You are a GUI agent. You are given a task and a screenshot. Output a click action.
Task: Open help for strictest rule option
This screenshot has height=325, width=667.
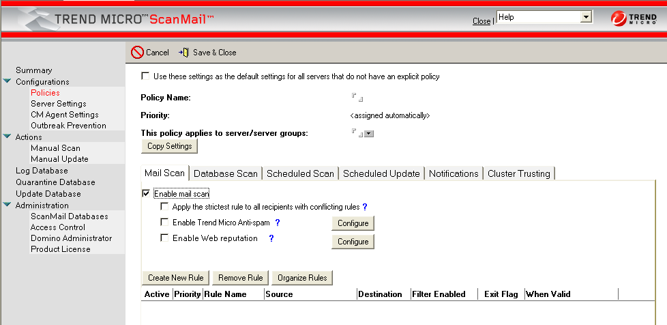click(x=365, y=206)
